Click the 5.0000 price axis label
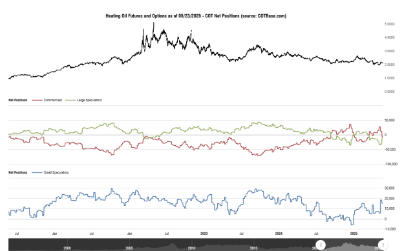The height and width of the screenshot is (251, 404). click(389, 24)
